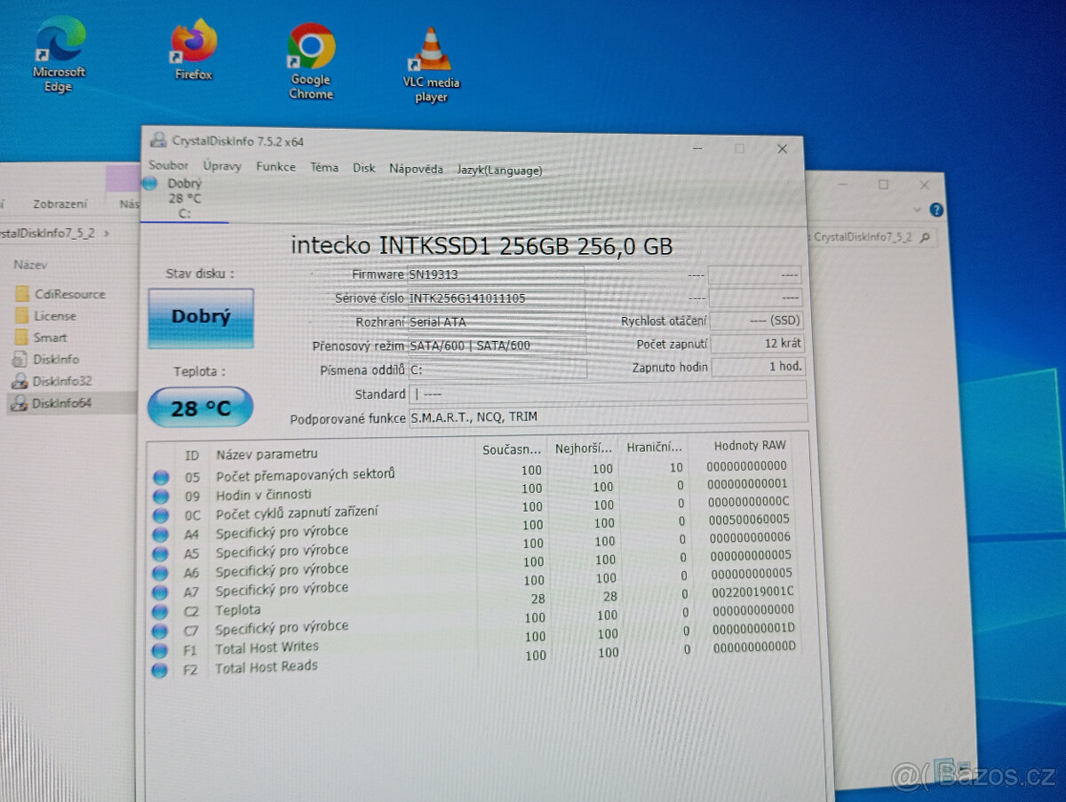1066x802 pixels.
Task: Click the 28 °C temperature indicator
Action: (x=199, y=408)
